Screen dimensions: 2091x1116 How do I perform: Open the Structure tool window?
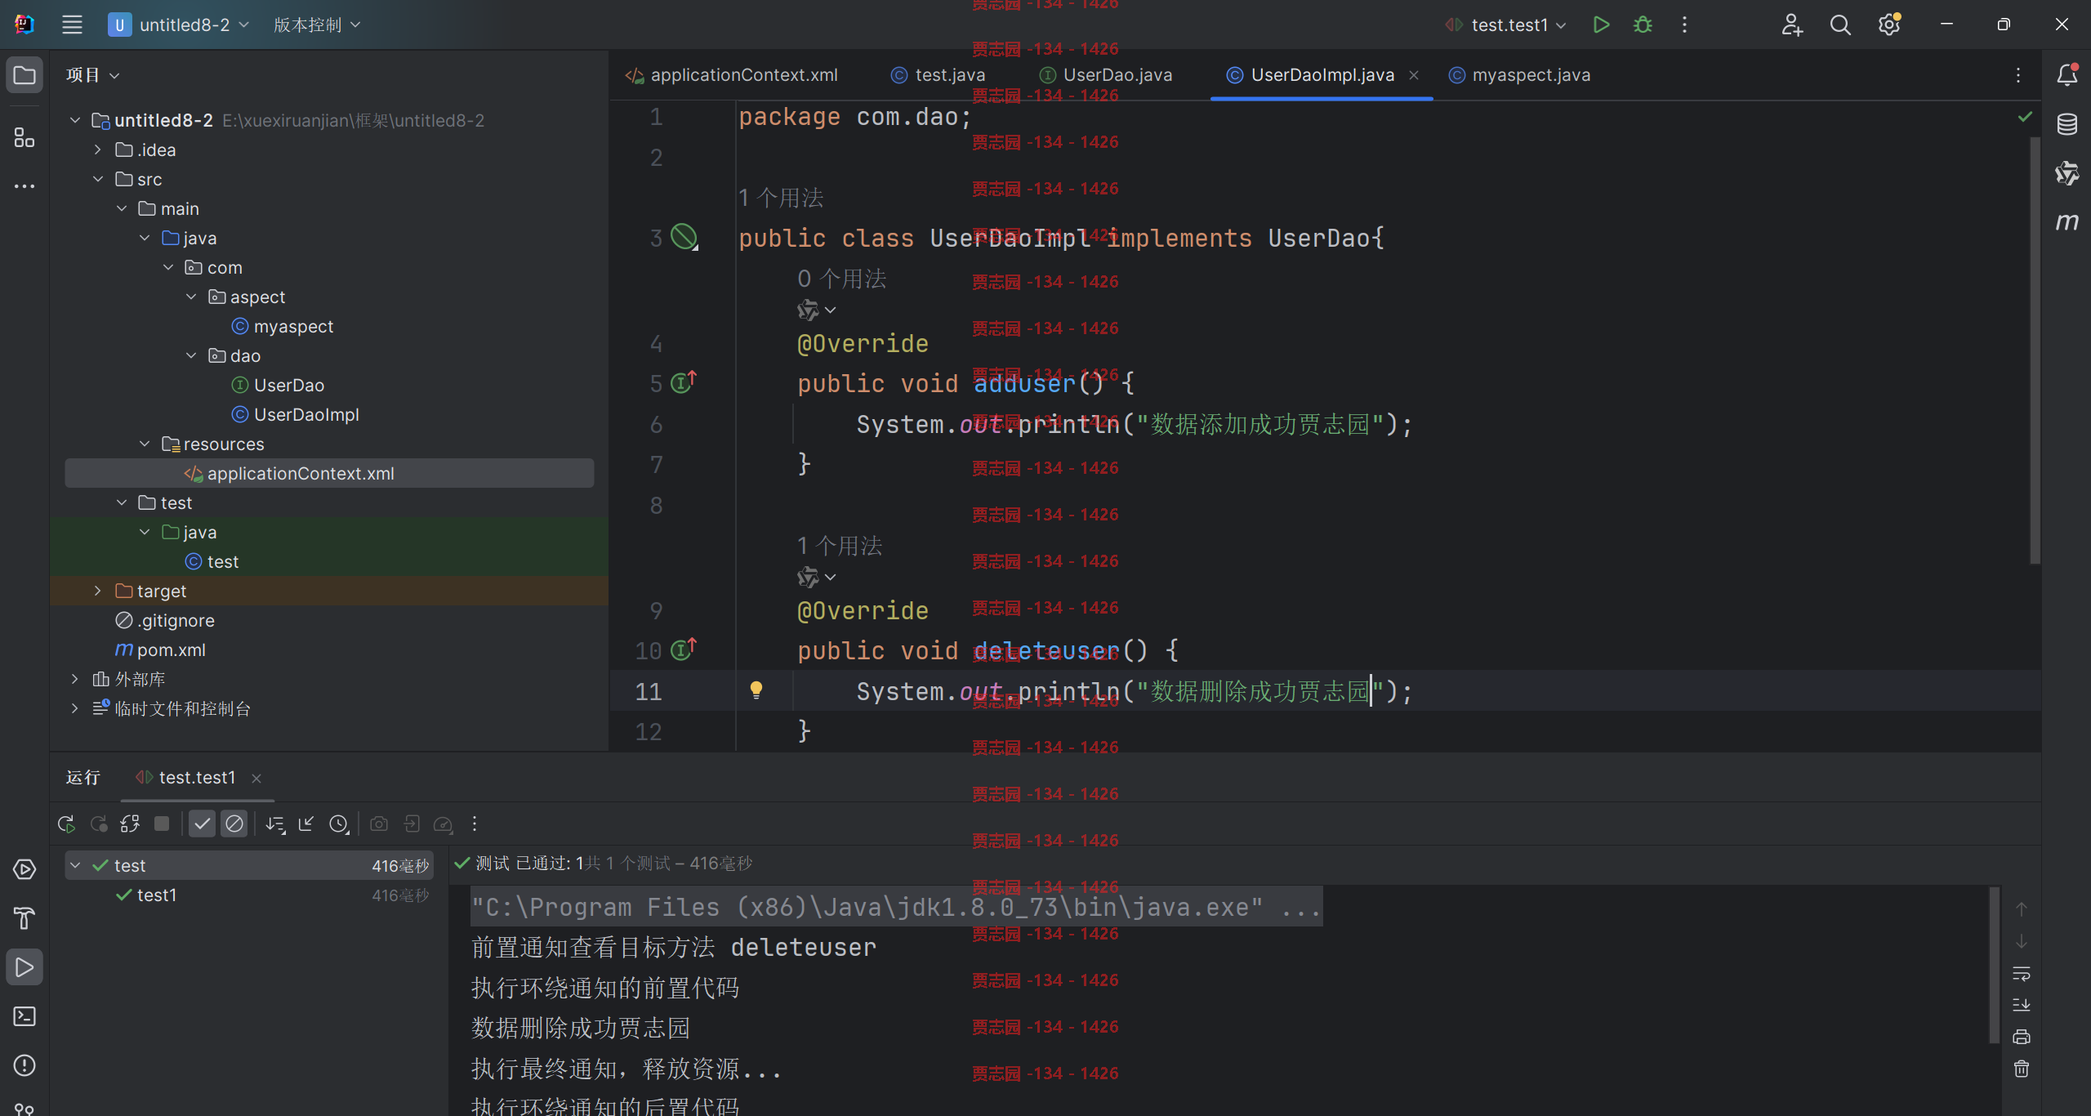(25, 137)
